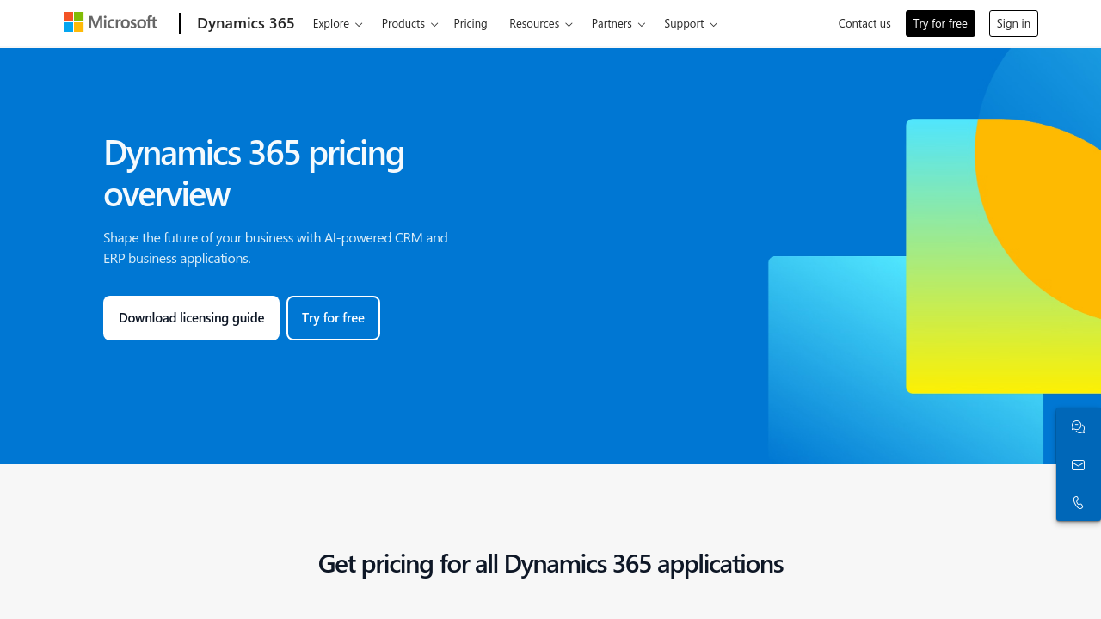Open the Contact us link
This screenshot has width=1101, height=619.
pyautogui.click(x=864, y=24)
